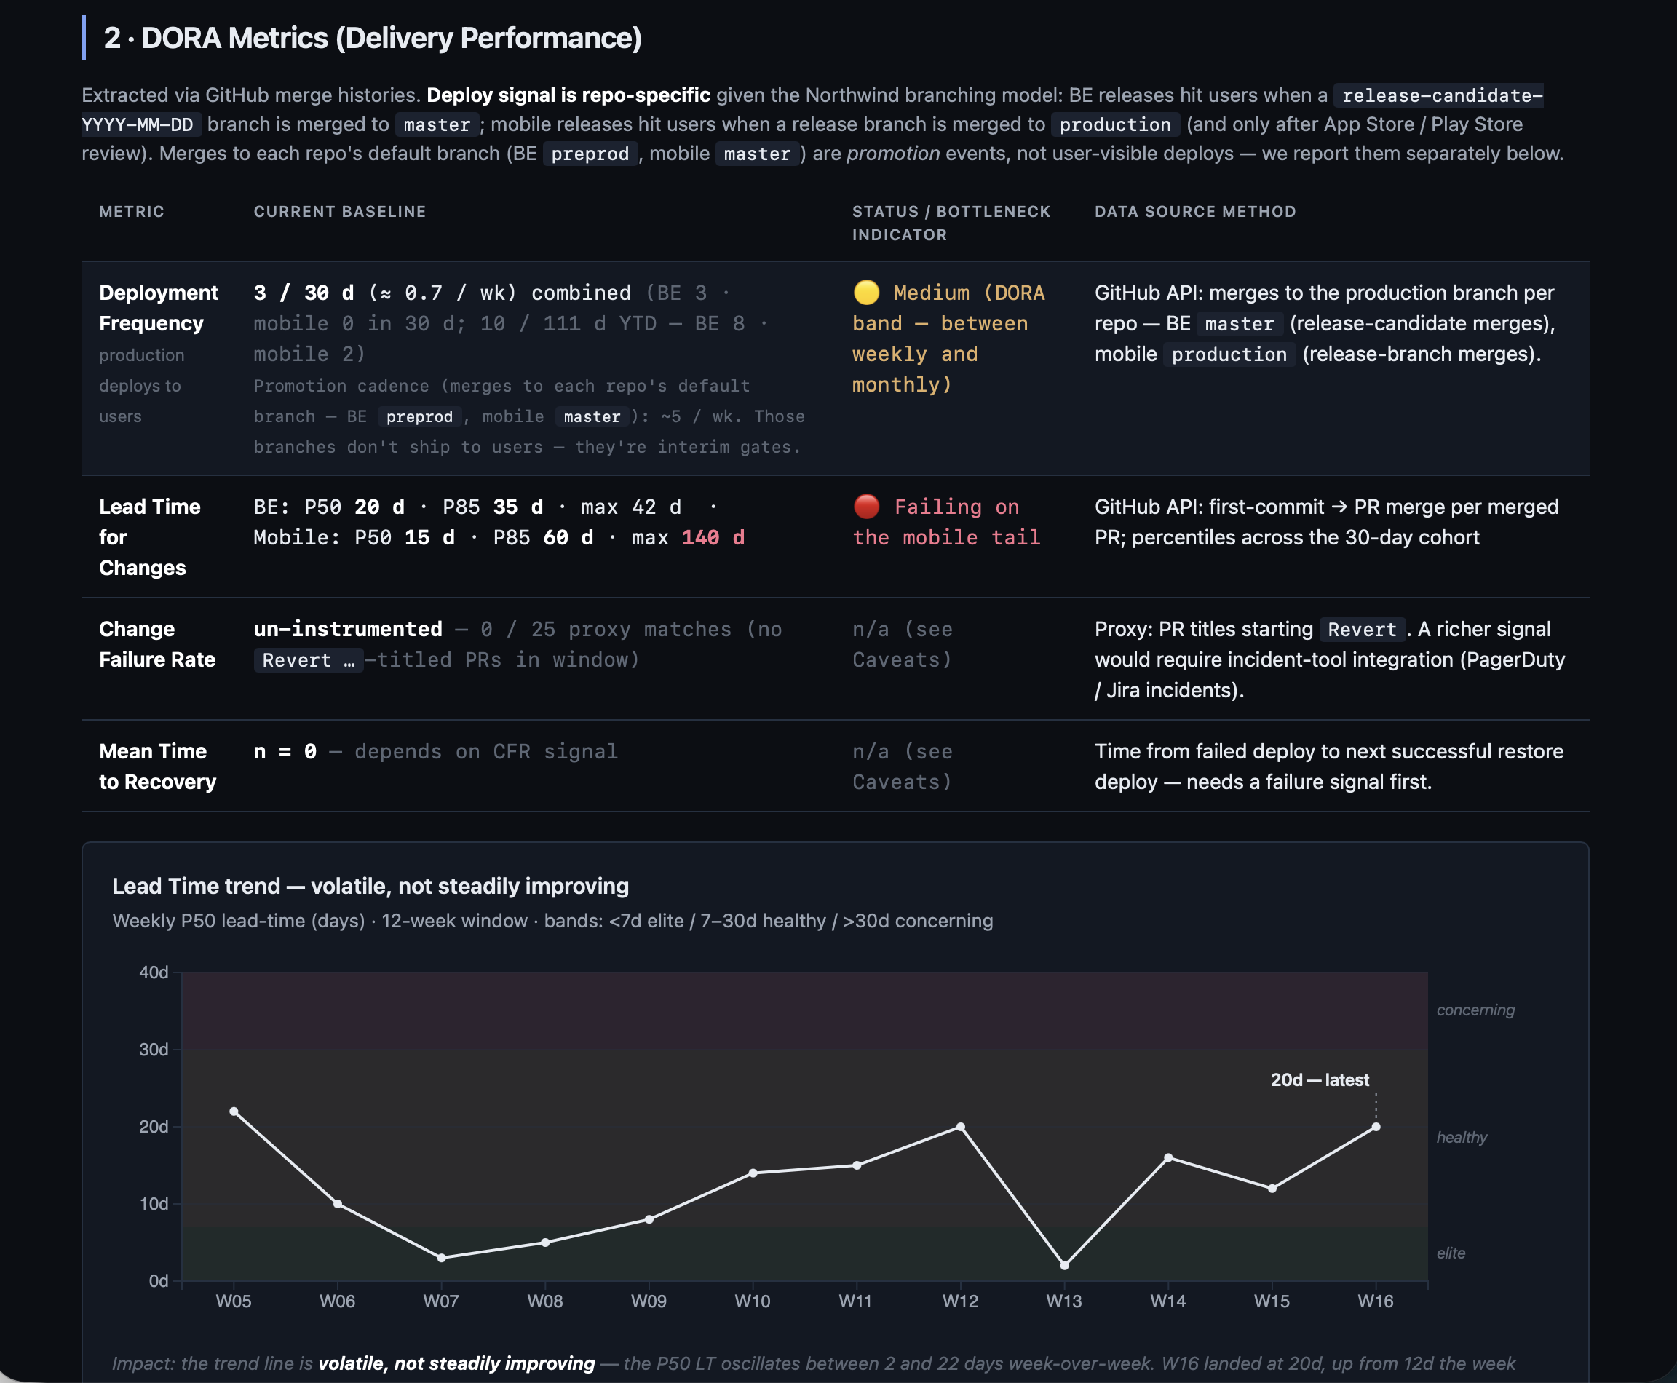
Task: Click the 'GitHub API: first-commit' data source text
Action: (x=1326, y=522)
